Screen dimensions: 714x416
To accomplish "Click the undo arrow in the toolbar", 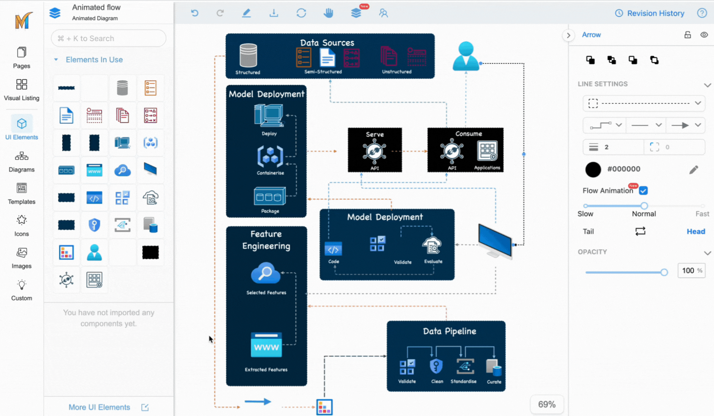I will click(195, 13).
